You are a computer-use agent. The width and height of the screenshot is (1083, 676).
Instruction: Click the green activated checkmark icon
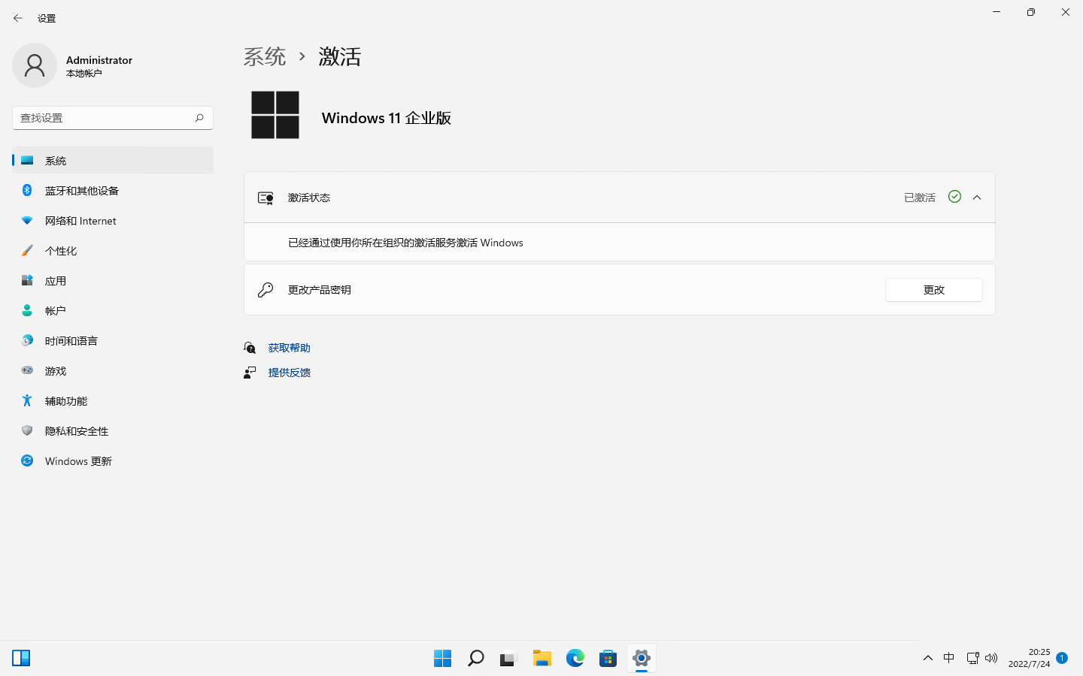pyautogui.click(x=954, y=197)
